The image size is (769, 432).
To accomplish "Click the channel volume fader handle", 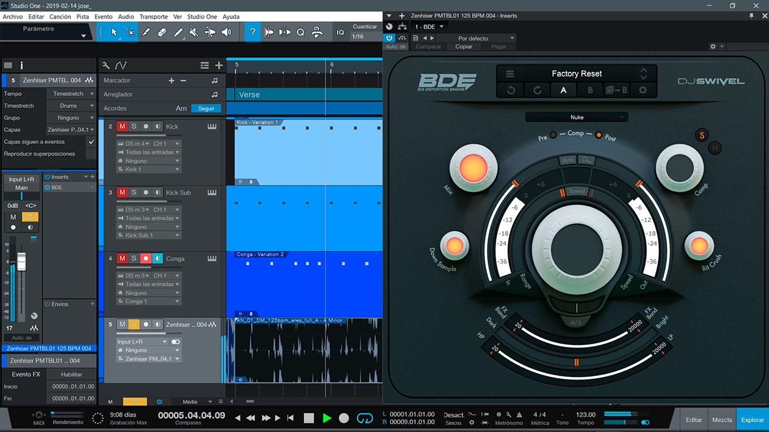I will (21, 260).
